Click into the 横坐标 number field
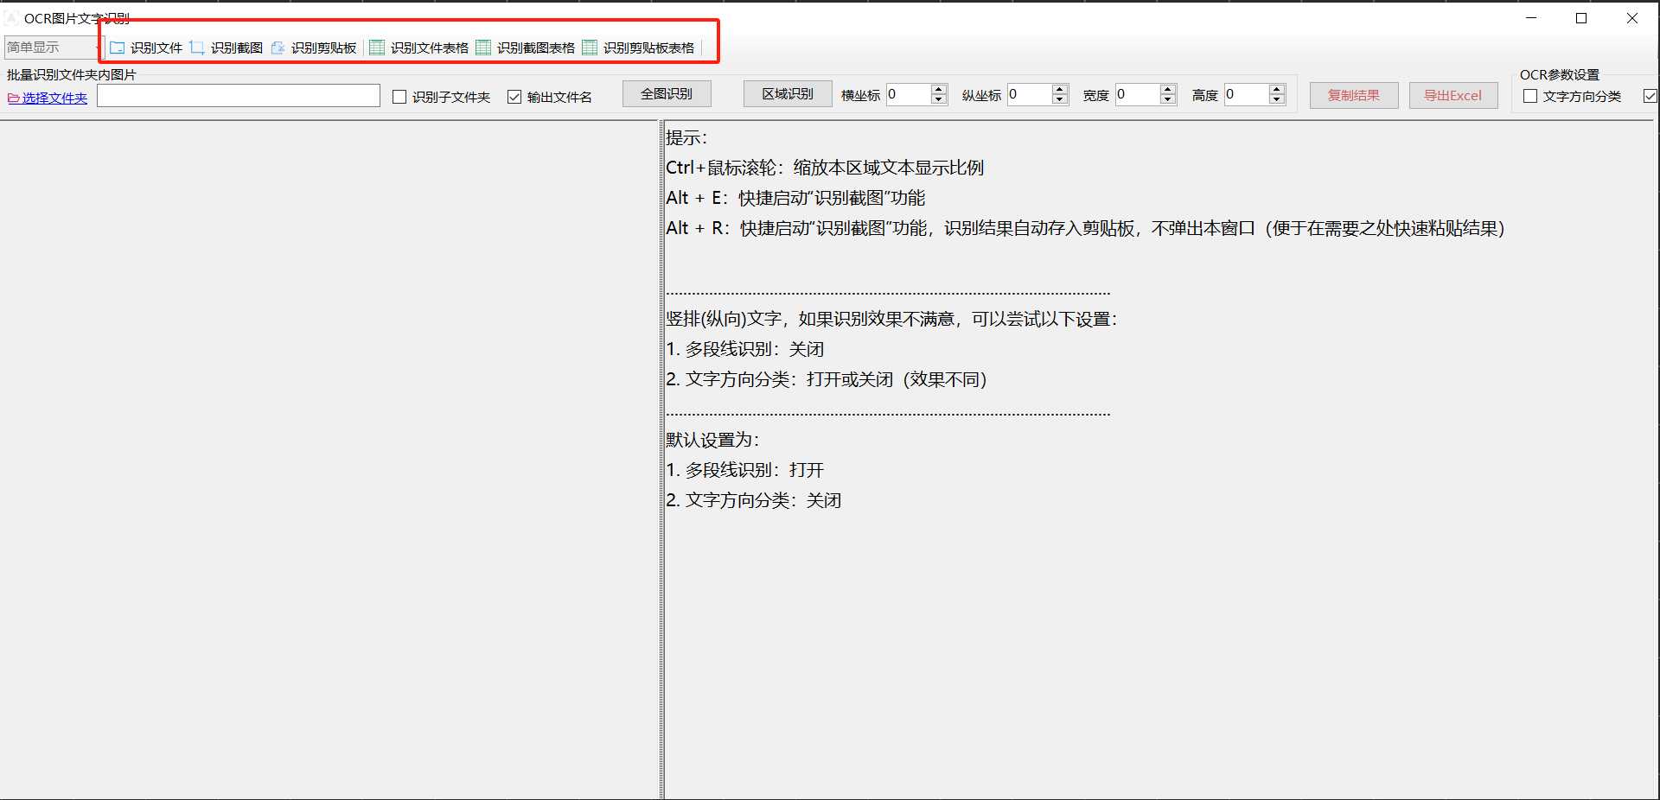This screenshot has width=1660, height=800. [x=908, y=94]
